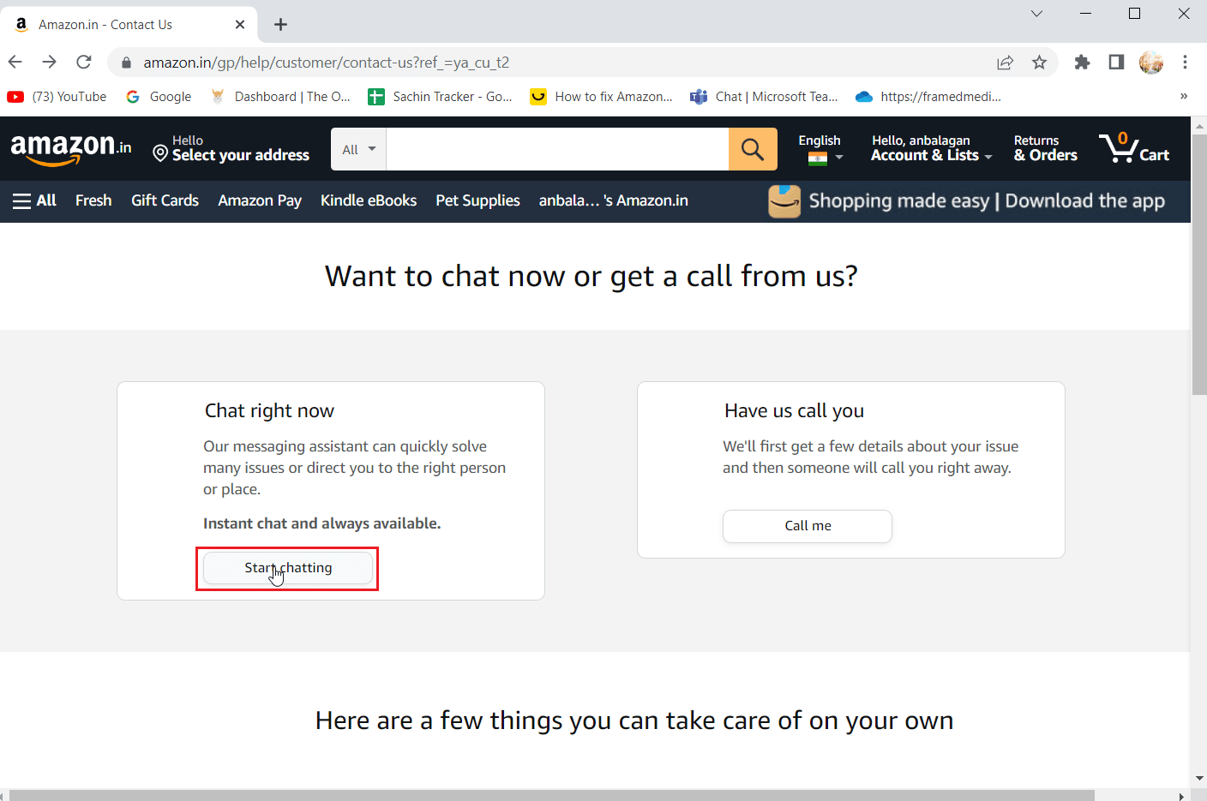Reload the Amazon page
Image resolution: width=1207 pixels, height=801 pixels.
(x=83, y=62)
